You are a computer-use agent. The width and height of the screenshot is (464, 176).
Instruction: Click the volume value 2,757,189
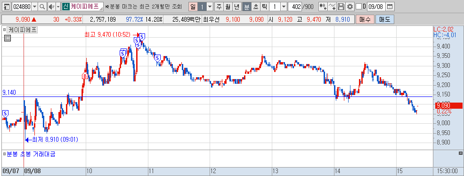point(103,19)
